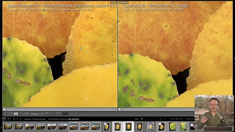Filter by five-star rating
Viewport: 235px width, 132px height.
(x=181, y=119)
